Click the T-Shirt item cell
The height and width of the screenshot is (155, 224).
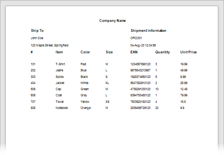(x=60, y=64)
